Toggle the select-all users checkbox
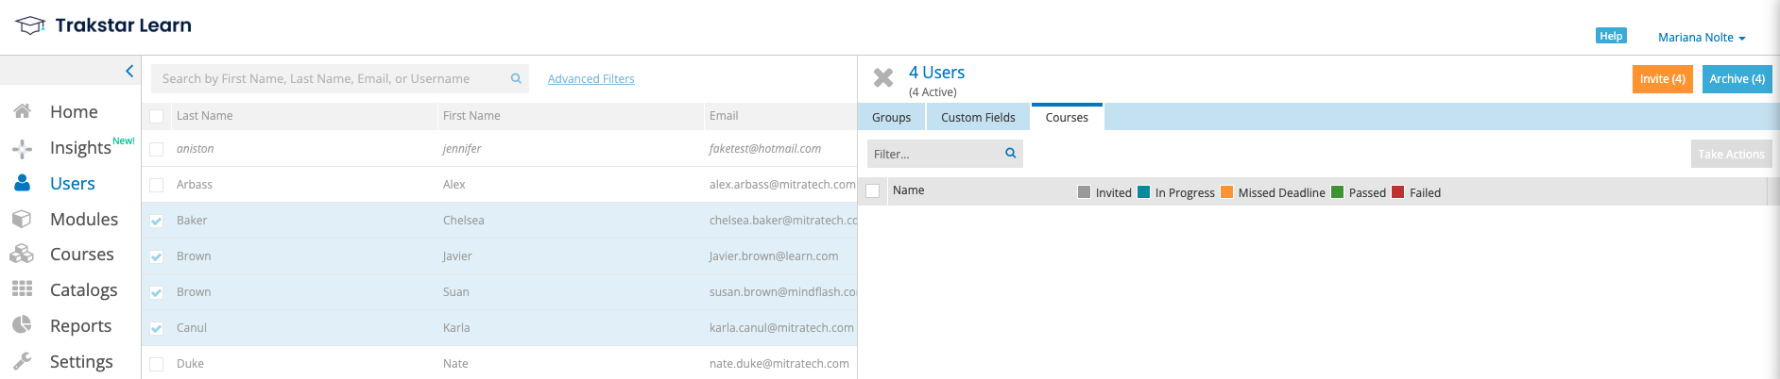This screenshot has height=379, width=1780. (157, 116)
